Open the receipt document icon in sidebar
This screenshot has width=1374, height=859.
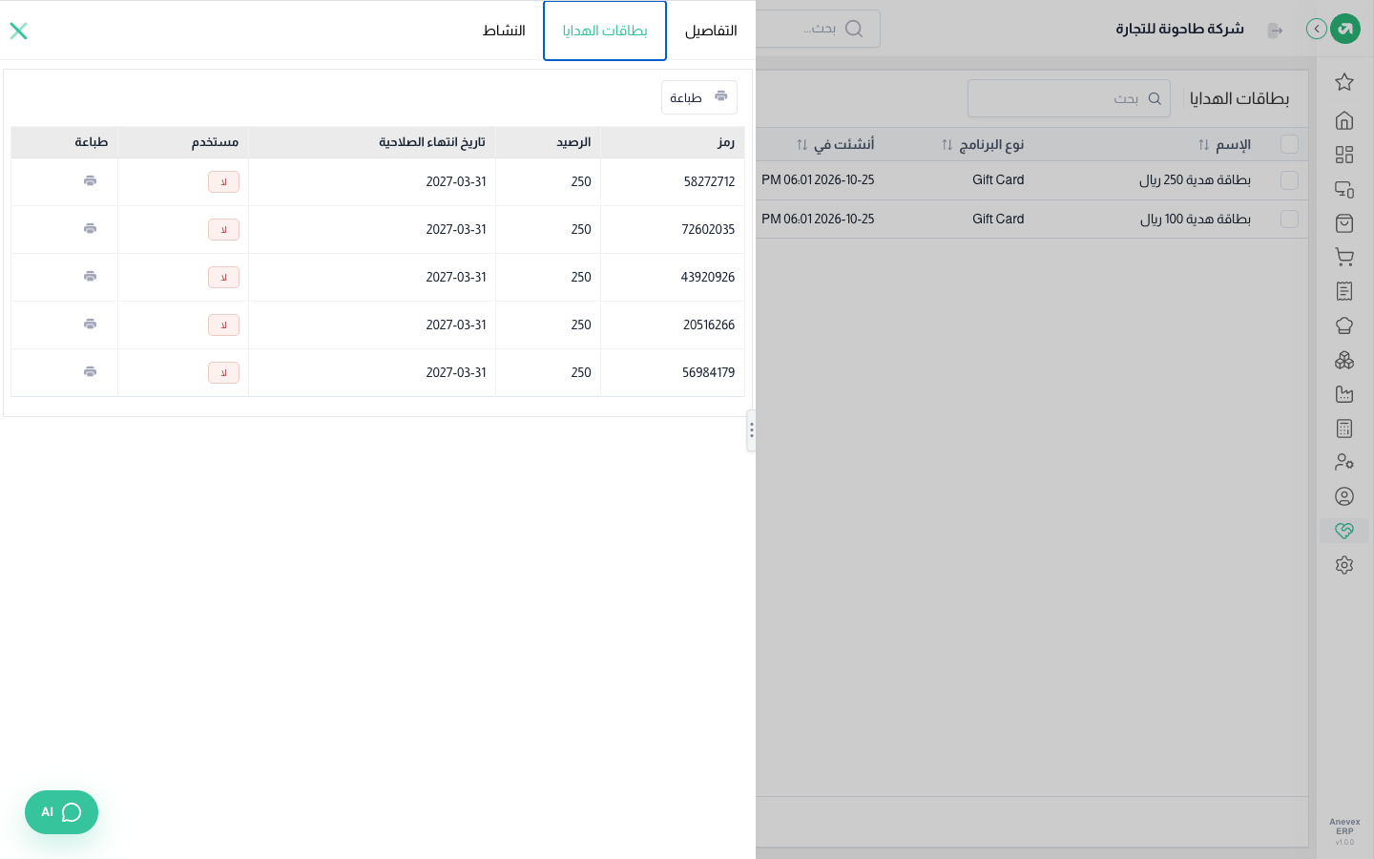pos(1344,291)
